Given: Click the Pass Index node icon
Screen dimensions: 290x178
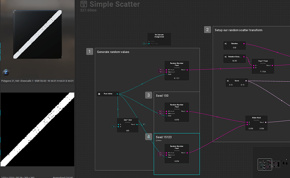Looking at the screenshot, I should pyautogui.click(x=99, y=94).
